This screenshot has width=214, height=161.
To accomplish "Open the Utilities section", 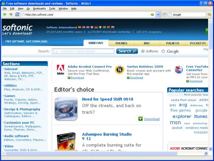I will (10, 86).
